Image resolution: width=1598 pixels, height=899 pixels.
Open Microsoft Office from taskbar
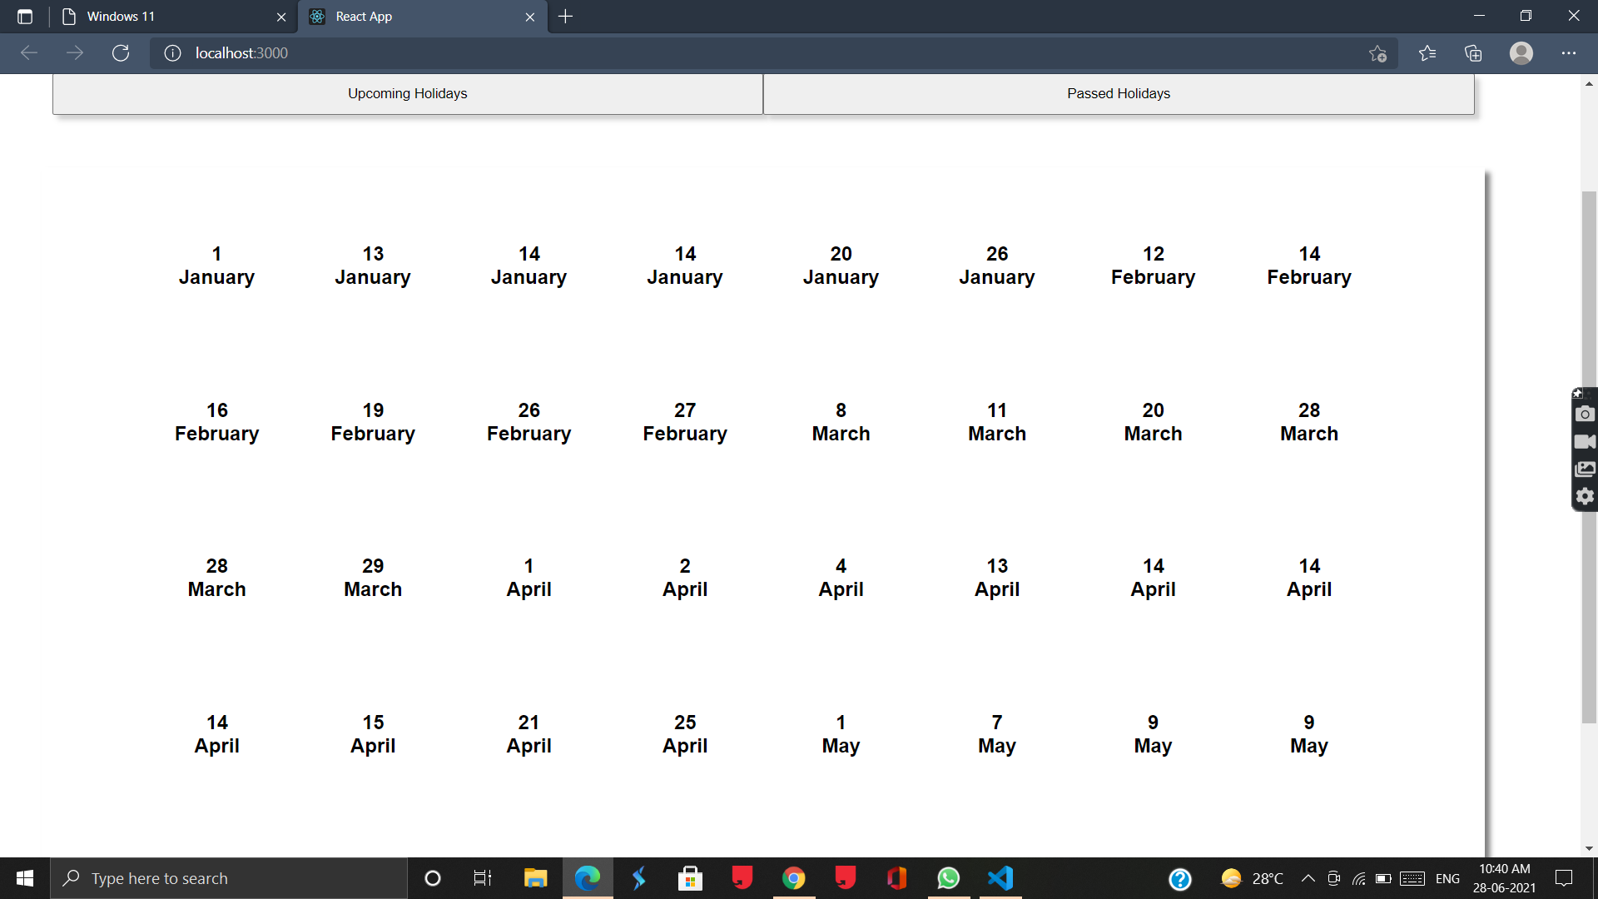coord(896,878)
